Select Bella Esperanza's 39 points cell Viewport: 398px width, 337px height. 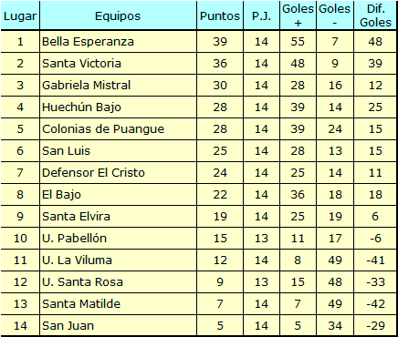coord(220,42)
